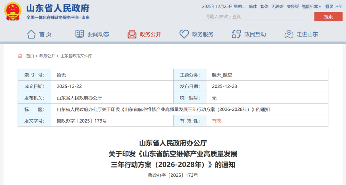Click the house icon beside 首页
Viewport: 346px width, 185px height.
click(31, 34)
